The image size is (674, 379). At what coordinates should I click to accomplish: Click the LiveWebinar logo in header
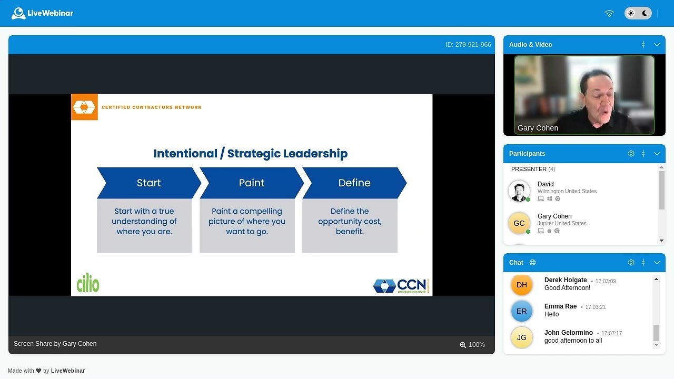[x=42, y=13]
